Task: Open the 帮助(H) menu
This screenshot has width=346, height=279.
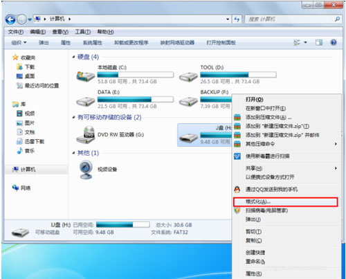Action: (x=105, y=32)
